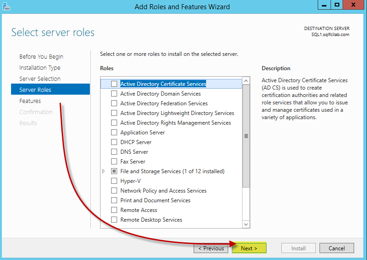Open the Server Selection step

click(40, 79)
